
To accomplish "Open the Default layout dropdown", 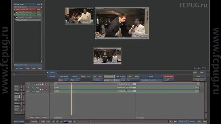I will pyautogui.click(x=151, y=76).
